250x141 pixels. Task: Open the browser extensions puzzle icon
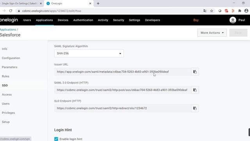coord(239,11)
